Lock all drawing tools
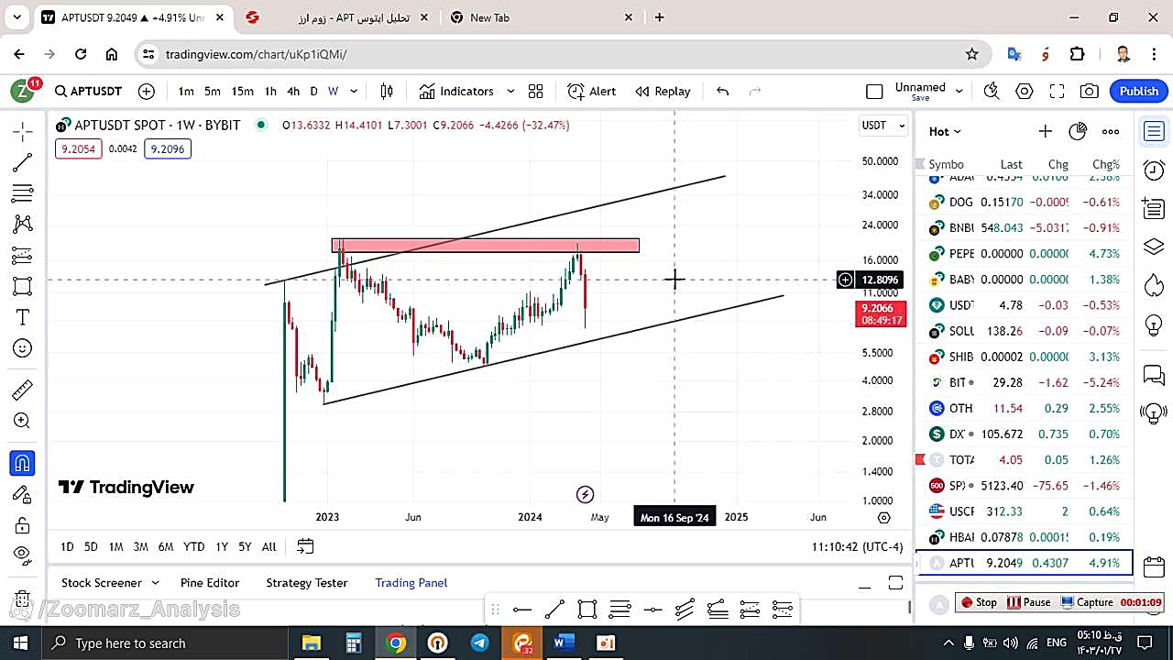The image size is (1173, 660). tap(23, 525)
